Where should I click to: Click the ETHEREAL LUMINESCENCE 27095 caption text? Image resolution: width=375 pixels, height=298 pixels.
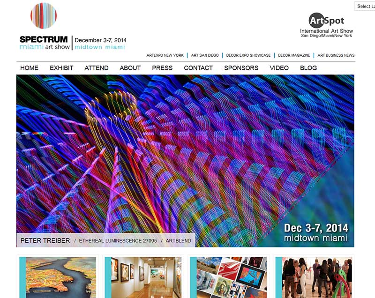point(118,241)
